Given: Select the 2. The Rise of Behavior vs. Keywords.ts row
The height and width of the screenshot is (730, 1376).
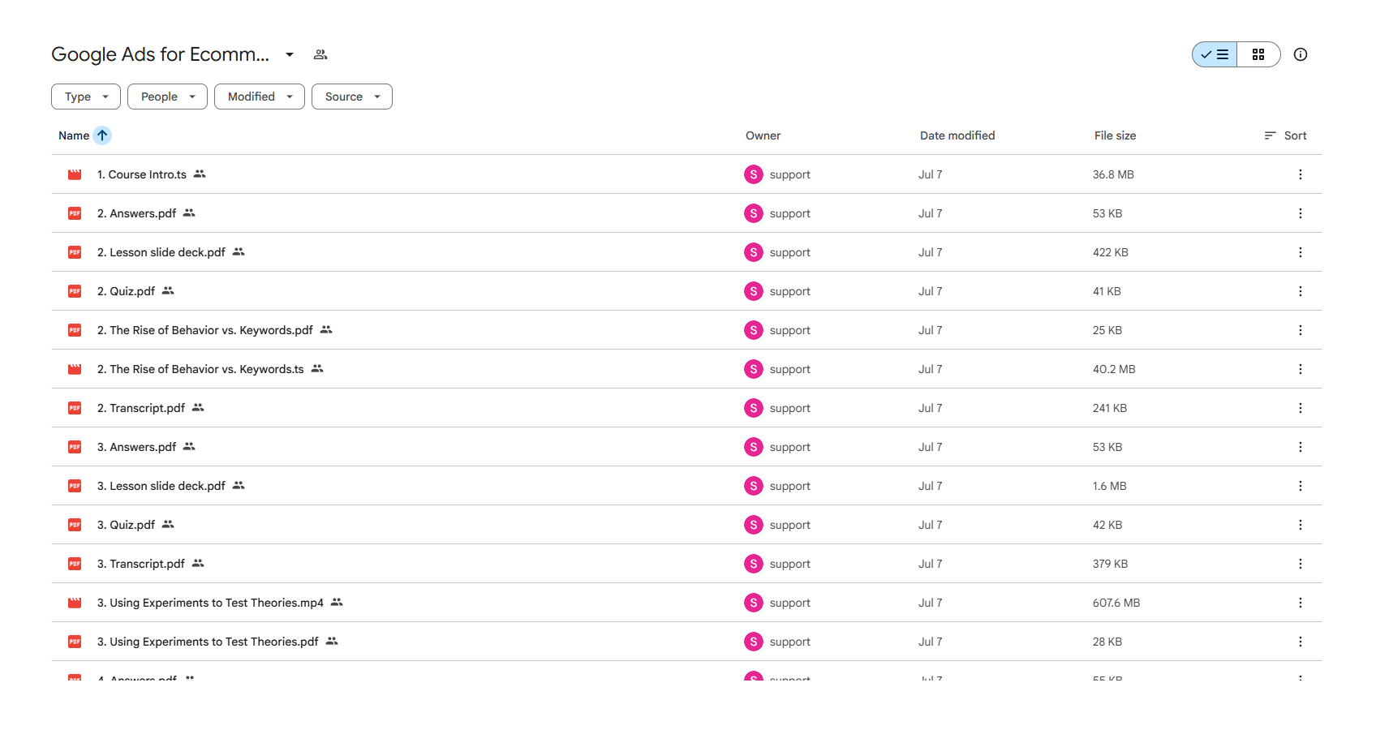Looking at the screenshot, I should [x=686, y=369].
